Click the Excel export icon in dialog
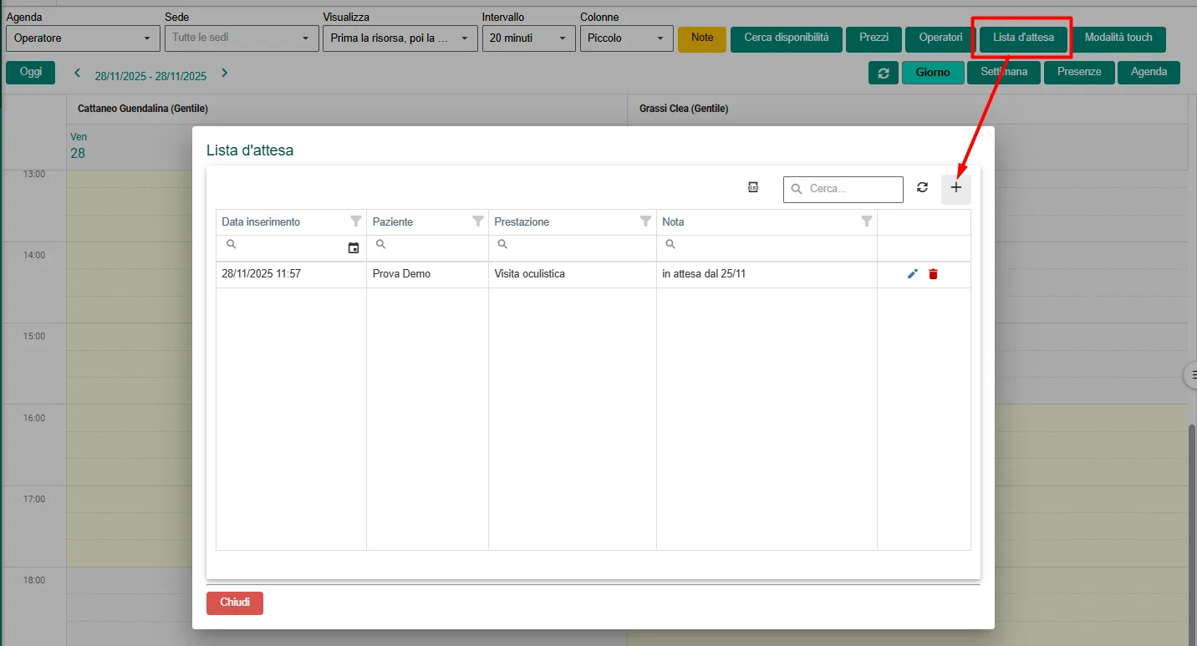 click(753, 188)
